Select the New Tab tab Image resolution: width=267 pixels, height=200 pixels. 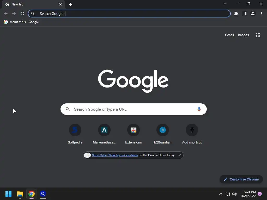pyautogui.click(x=33, y=4)
